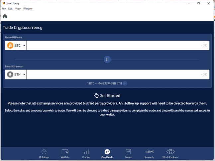Open the Edit menu
The height and width of the screenshot is (161, 215).
10,9
